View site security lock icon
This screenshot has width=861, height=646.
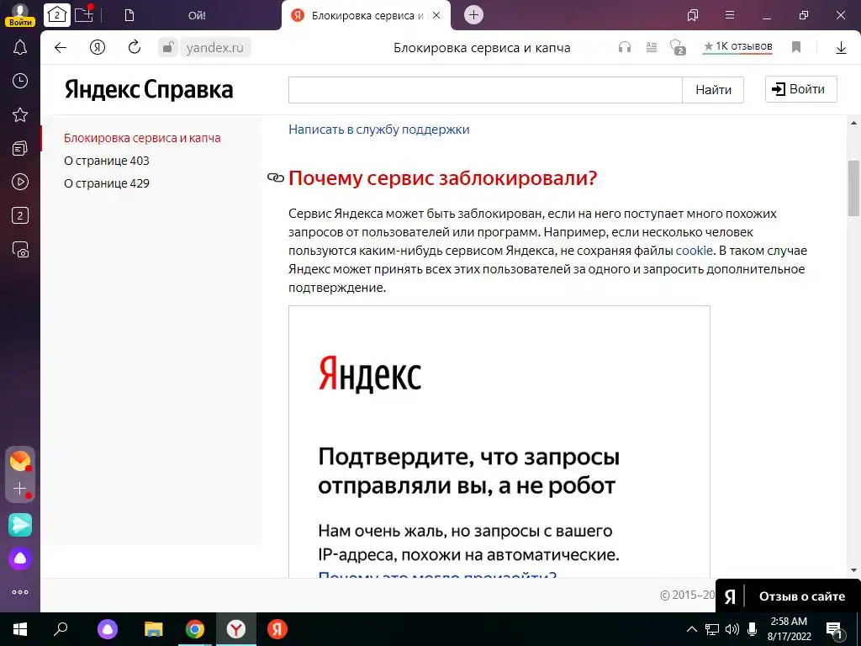(168, 47)
